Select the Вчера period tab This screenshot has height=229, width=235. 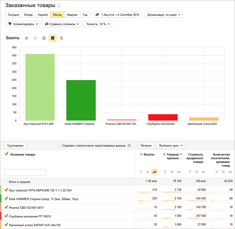pos(28,15)
